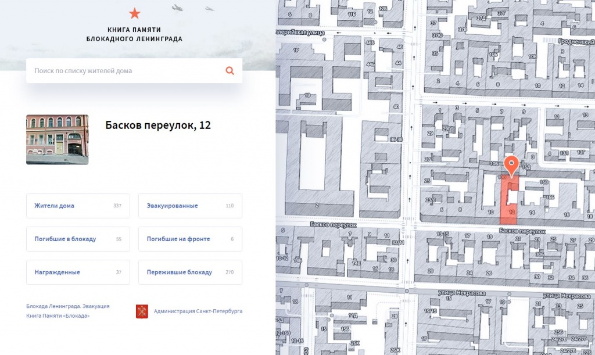The width and height of the screenshot is (595, 355).
Task: Select building 14 next to the highlighted house
Action: 533,212
